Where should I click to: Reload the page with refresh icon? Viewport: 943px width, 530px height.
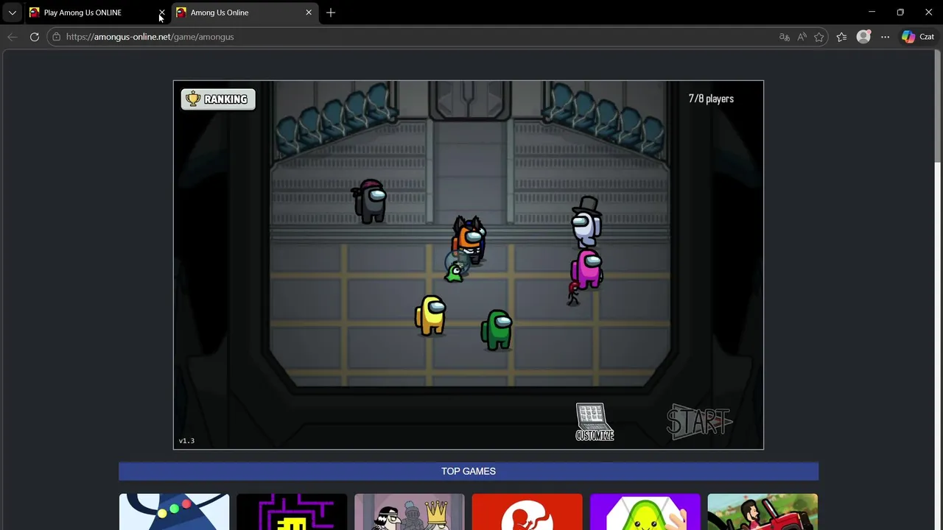click(x=35, y=37)
